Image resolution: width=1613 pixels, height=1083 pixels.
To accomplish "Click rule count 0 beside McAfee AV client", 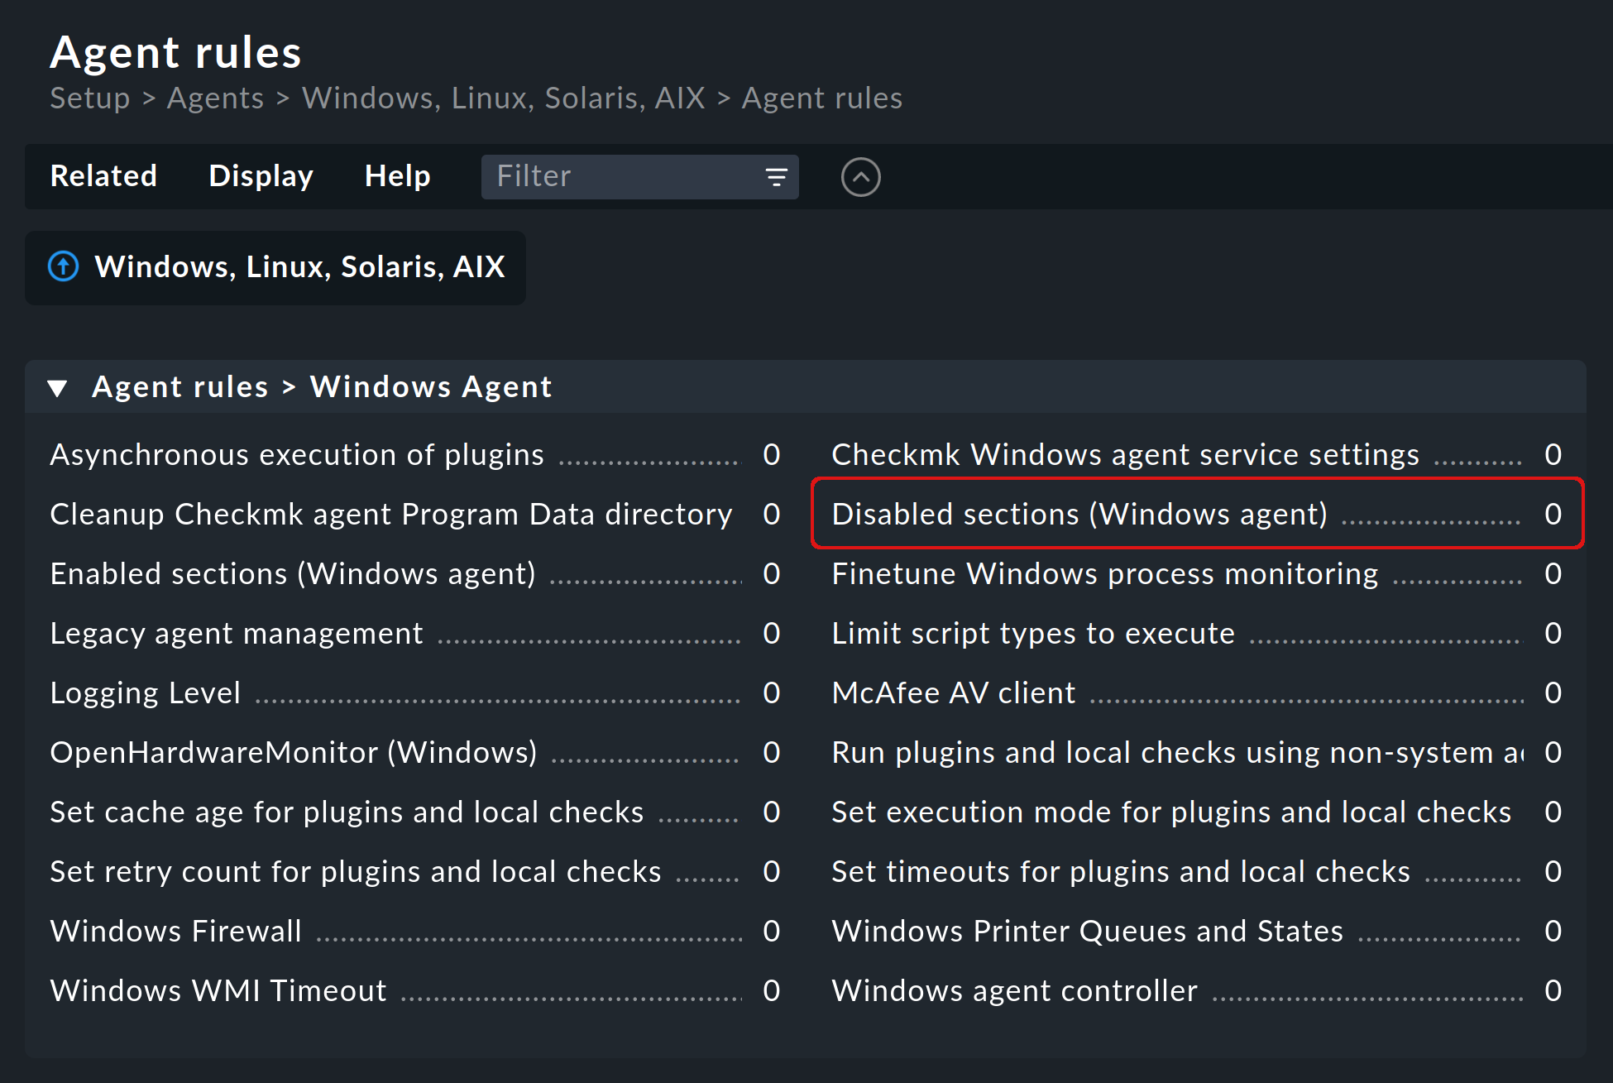I will 1553,693.
